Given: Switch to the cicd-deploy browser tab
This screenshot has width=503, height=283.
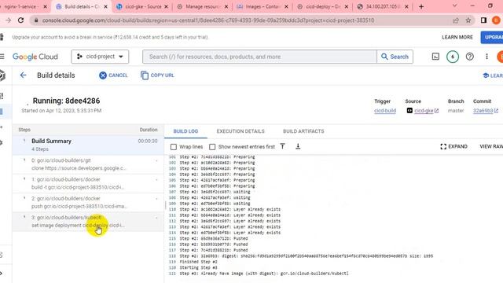Looking at the screenshot, I should click(323, 6).
